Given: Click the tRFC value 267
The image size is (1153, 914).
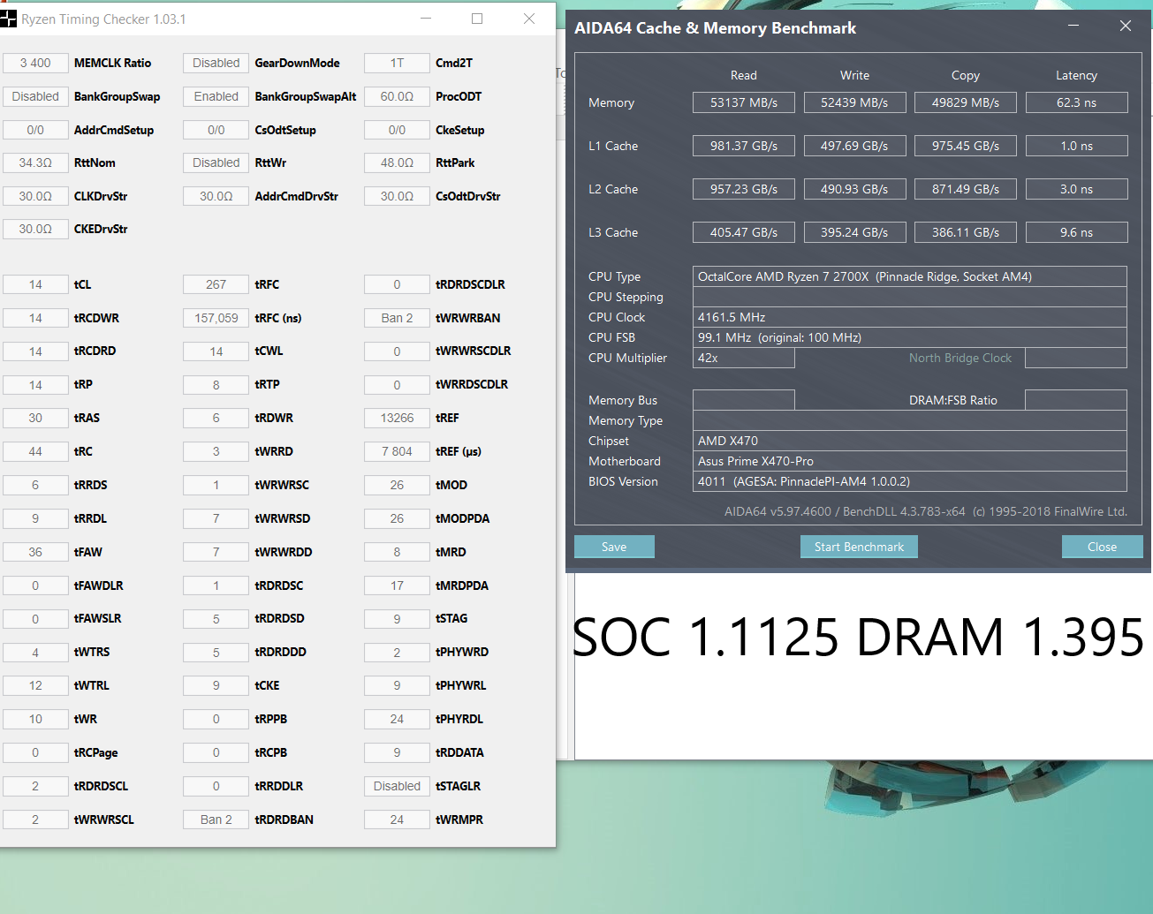Looking at the screenshot, I should click(x=216, y=284).
